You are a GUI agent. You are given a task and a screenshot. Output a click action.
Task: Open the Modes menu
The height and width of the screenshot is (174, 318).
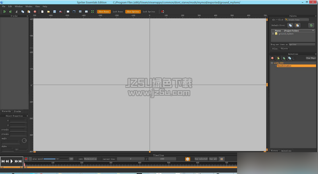pos(29,6)
